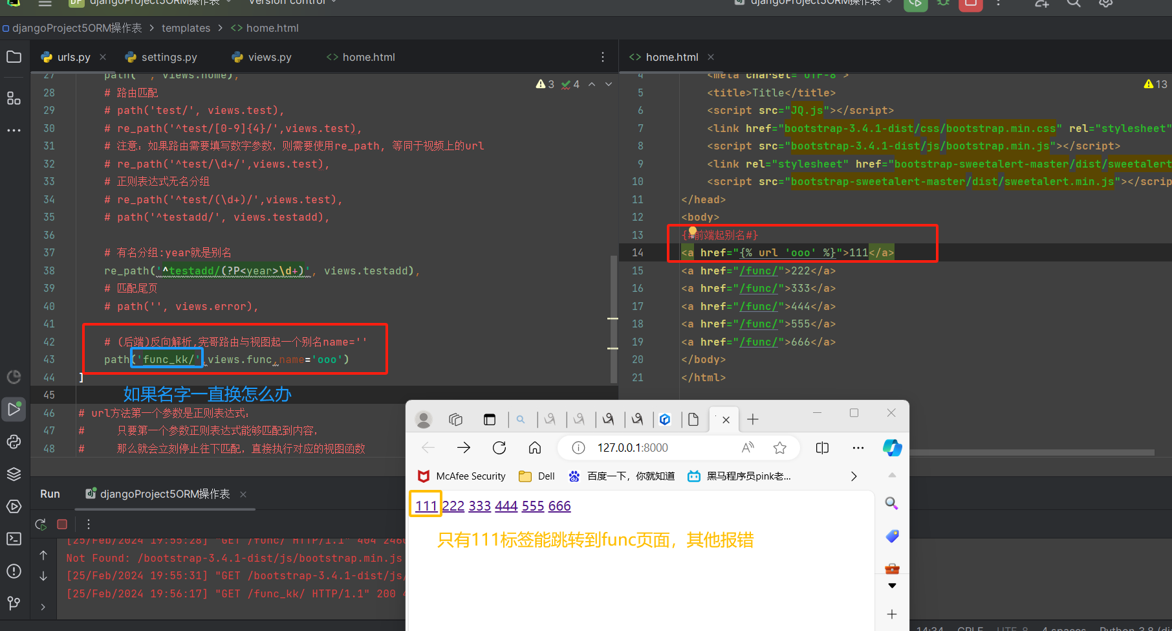Open the Project tool window folder icon

click(x=14, y=57)
